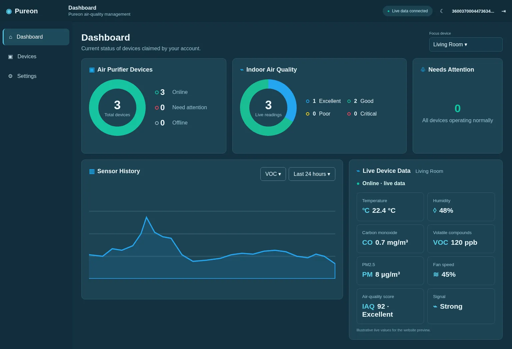Click the VOC symbol in Volatile compounds tile
Image resolution: width=512 pixels, height=349 pixels.
tap(441, 242)
